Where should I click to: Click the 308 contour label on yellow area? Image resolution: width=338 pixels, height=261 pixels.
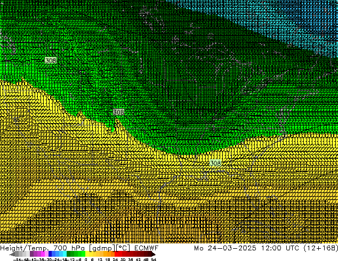point(215,163)
